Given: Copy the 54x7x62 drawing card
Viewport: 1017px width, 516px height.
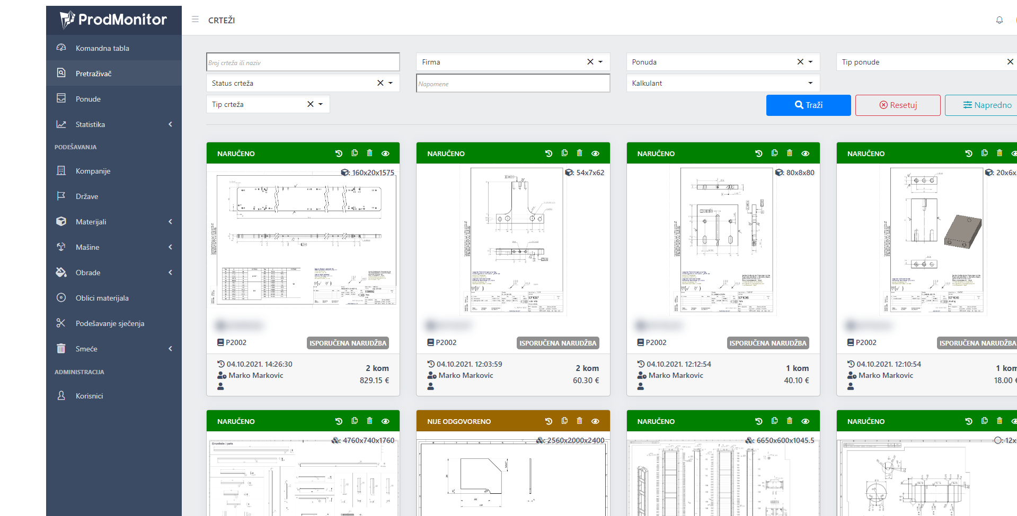Looking at the screenshot, I should click(x=564, y=153).
